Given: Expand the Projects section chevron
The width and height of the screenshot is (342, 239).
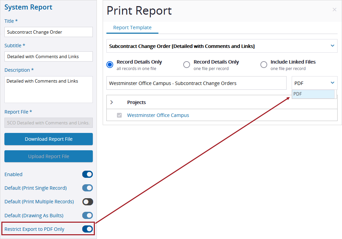Looking at the screenshot, I should (x=112, y=102).
